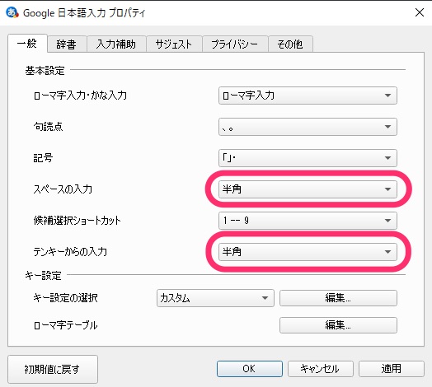Switch to the 辞書 tab

(x=67, y=44)
